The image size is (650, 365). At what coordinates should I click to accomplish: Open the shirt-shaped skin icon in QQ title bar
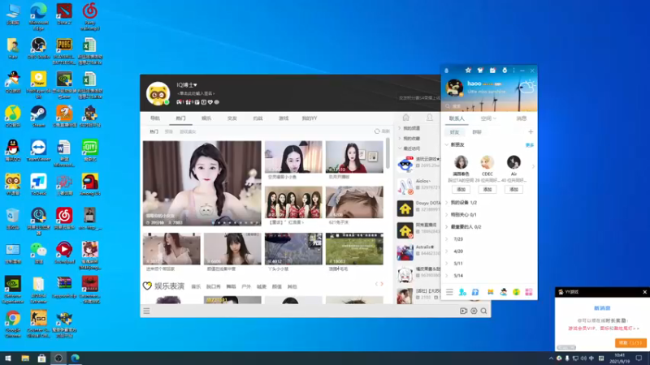(x=480, y=71)
